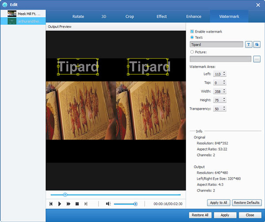Increase the Width value with the up arrow

click(224, 90)
